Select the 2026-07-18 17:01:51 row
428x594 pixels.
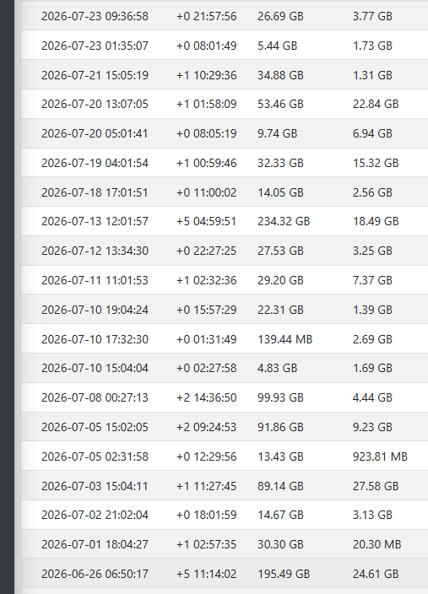tap(225, 192)
